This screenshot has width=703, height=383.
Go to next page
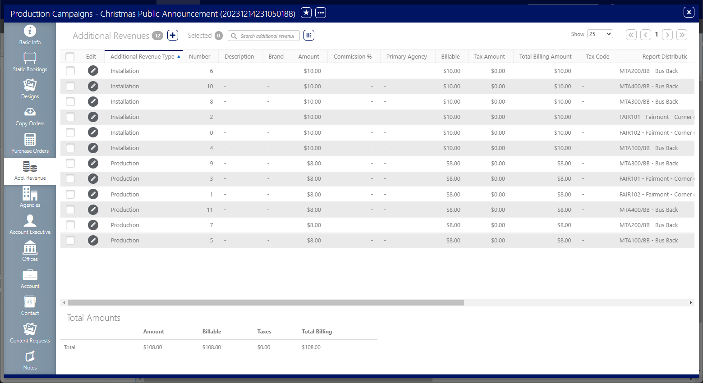click(667, 35)
